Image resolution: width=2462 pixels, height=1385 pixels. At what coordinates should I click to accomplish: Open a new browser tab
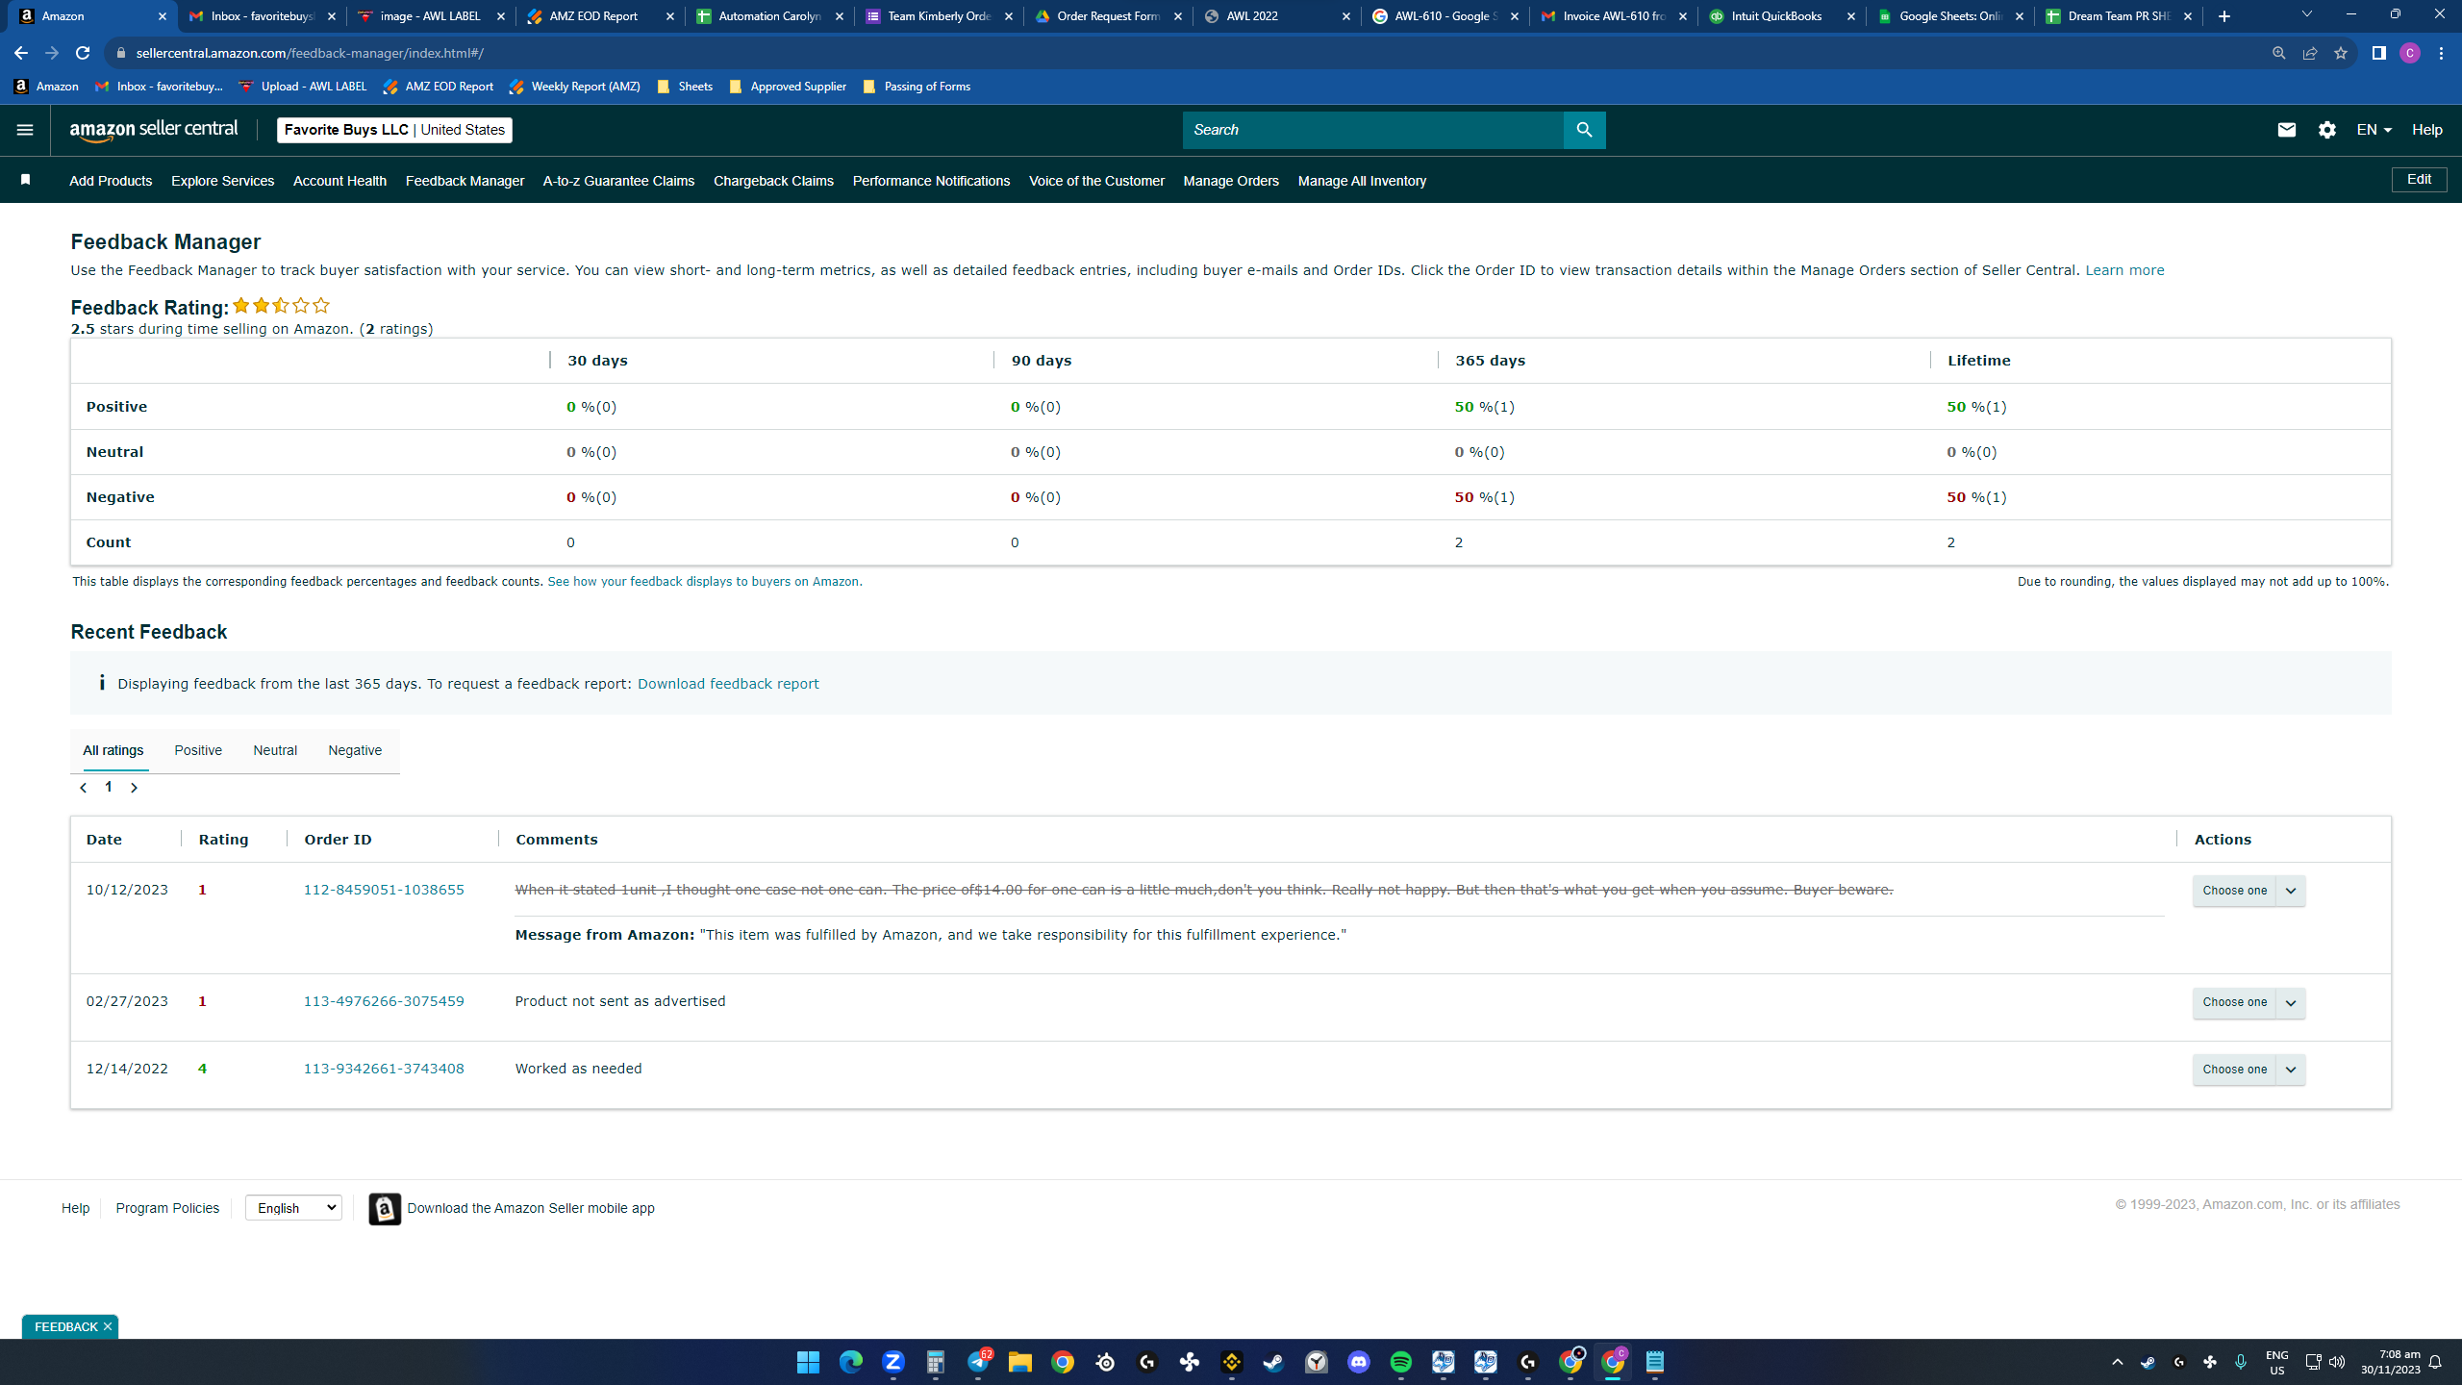tap(2224, 16)
